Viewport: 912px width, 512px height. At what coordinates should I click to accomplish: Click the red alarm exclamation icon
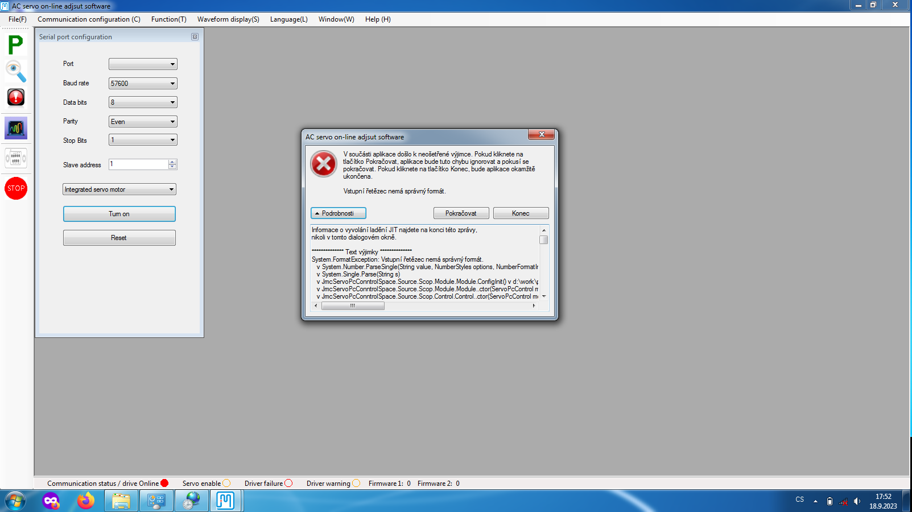[x=16, y=97]
